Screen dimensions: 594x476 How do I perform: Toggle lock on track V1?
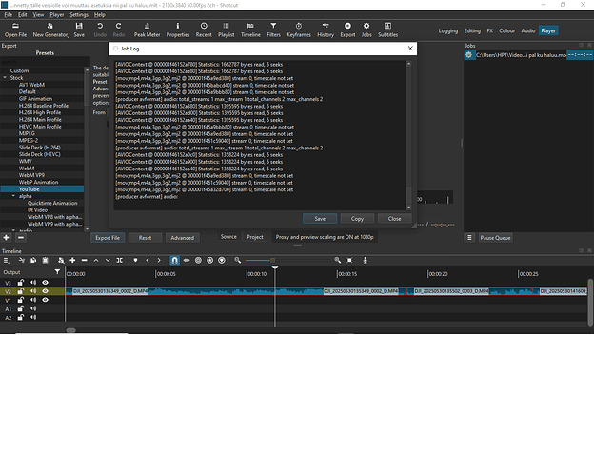pos(21,300)
